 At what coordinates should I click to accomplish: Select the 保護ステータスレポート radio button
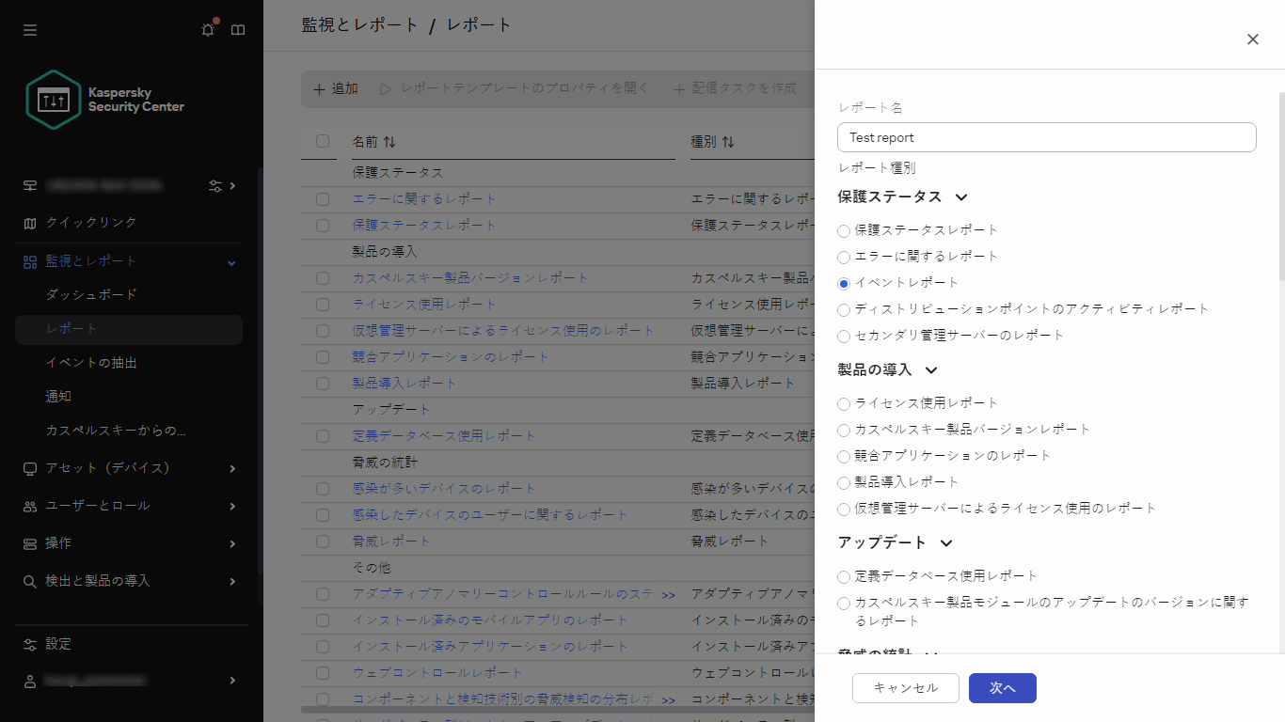coord(843,230)
